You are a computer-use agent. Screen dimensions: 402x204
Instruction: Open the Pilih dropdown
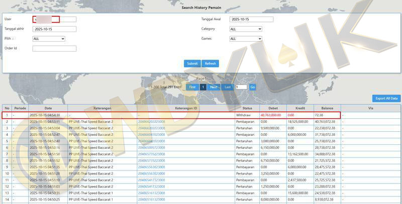(49, 39)
